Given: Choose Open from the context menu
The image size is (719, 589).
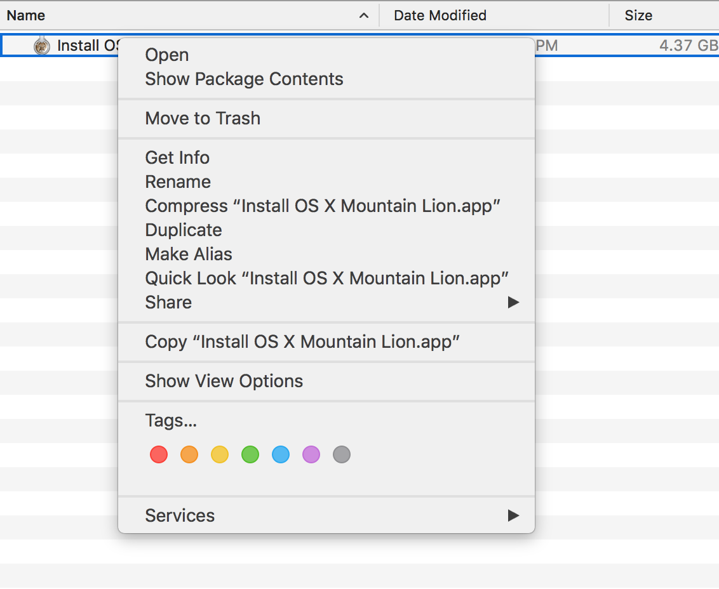Looking at the screenshot, I should (x=167, y=55).
